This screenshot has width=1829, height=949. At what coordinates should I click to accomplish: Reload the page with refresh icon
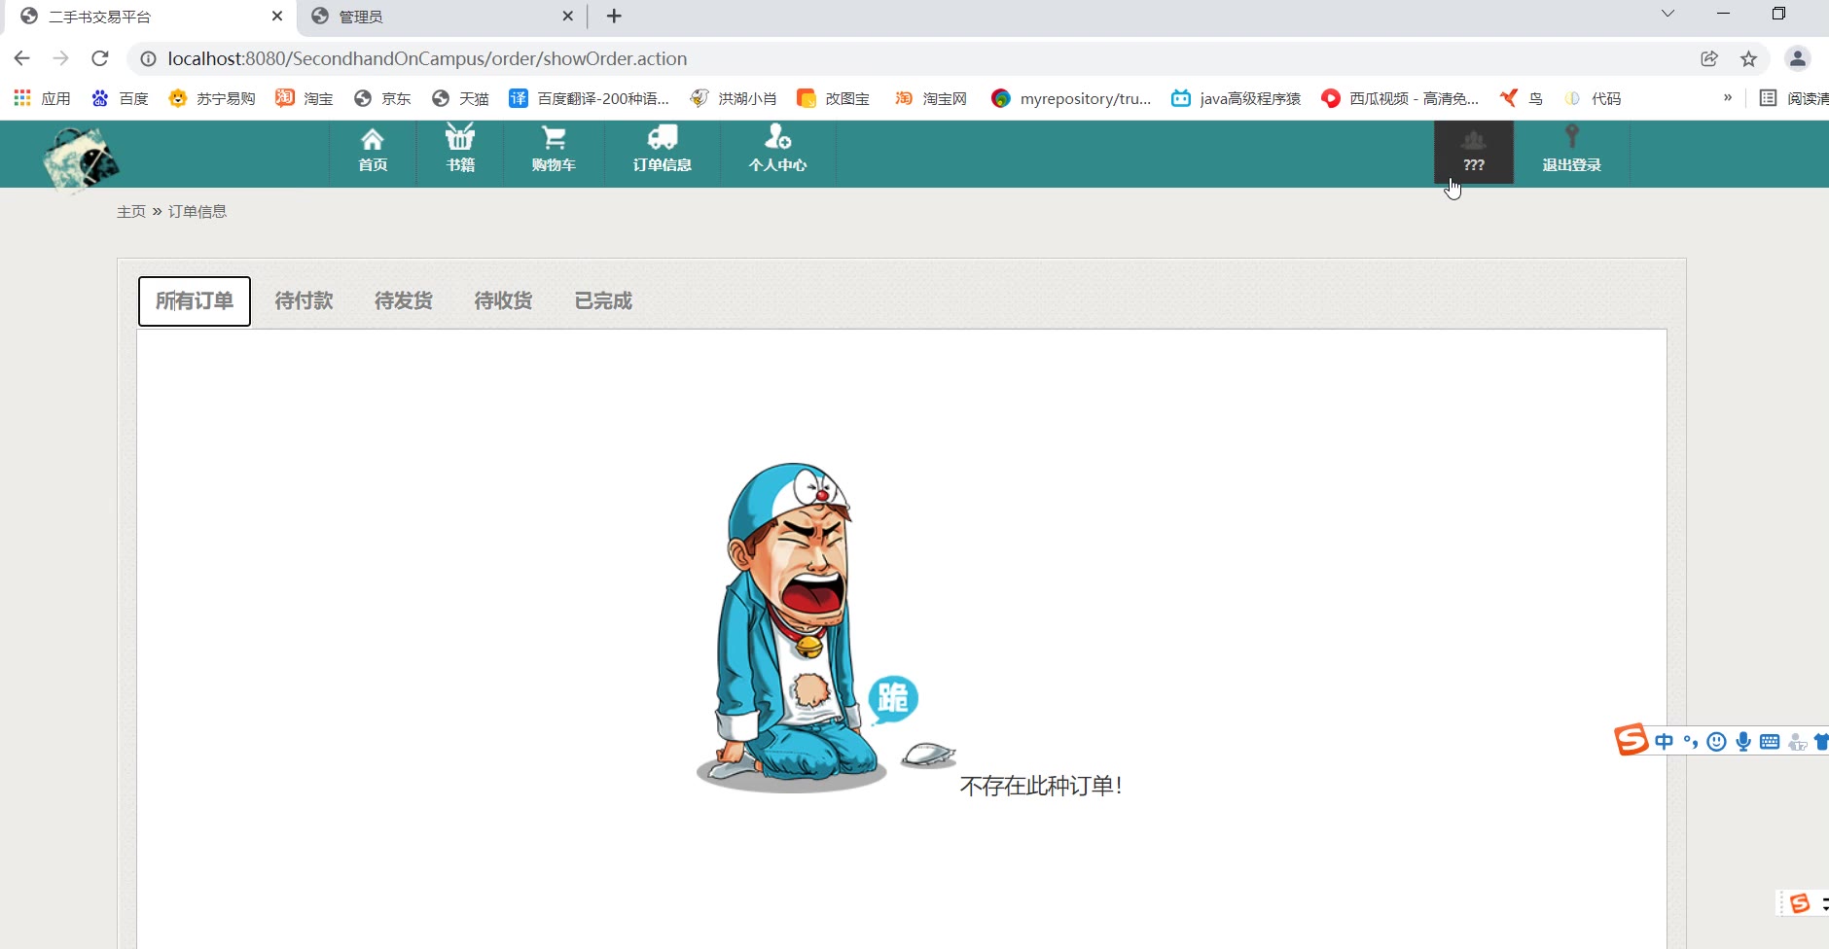(99, 58)
